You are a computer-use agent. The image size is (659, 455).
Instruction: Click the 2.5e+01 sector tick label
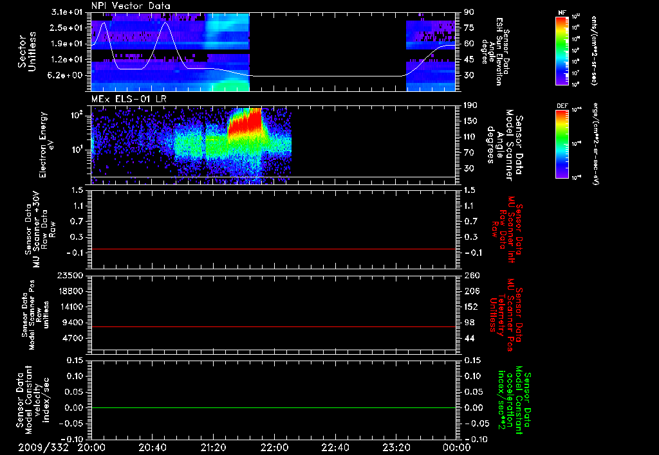pos(65,28)
